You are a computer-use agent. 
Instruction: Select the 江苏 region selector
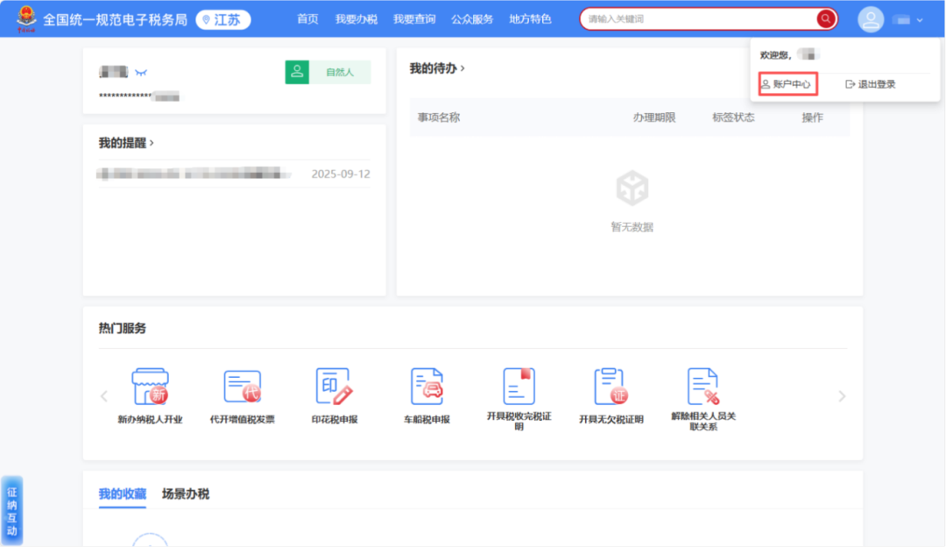222,19
